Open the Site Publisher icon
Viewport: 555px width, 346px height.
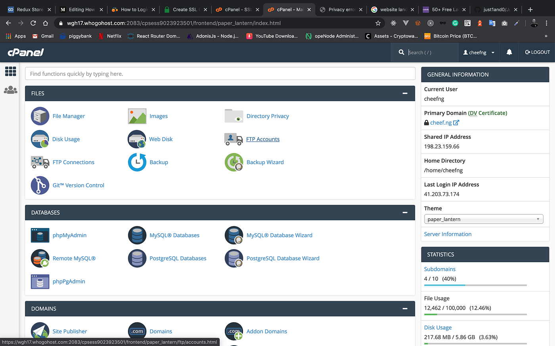40,331
